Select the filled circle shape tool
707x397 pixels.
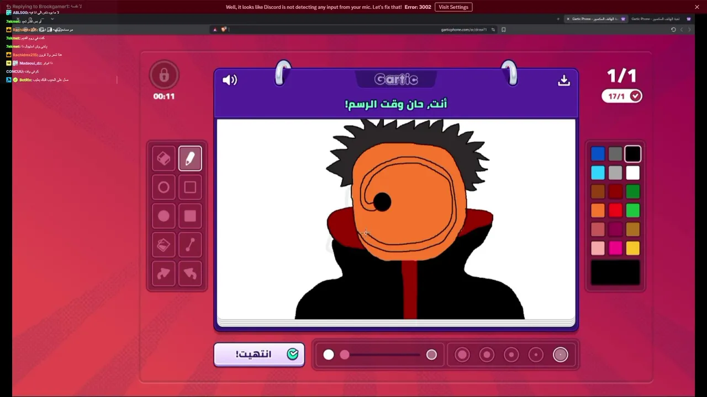pos(163,216)
